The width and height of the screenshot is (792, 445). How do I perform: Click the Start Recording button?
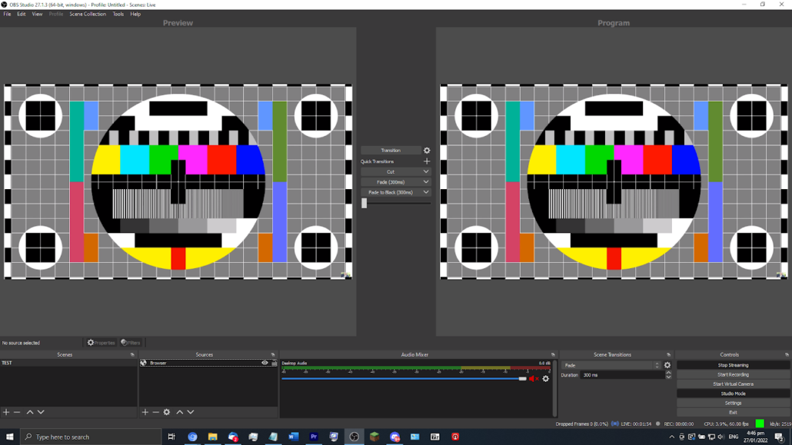click(x=733, y=374)
